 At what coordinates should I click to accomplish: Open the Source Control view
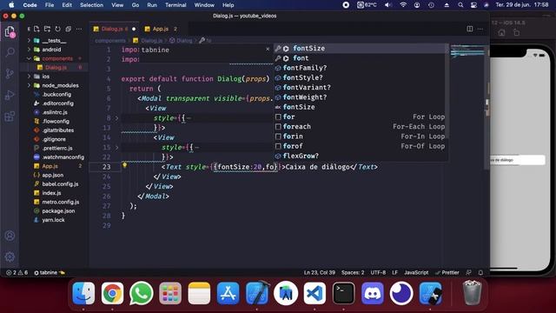point(10,73)
